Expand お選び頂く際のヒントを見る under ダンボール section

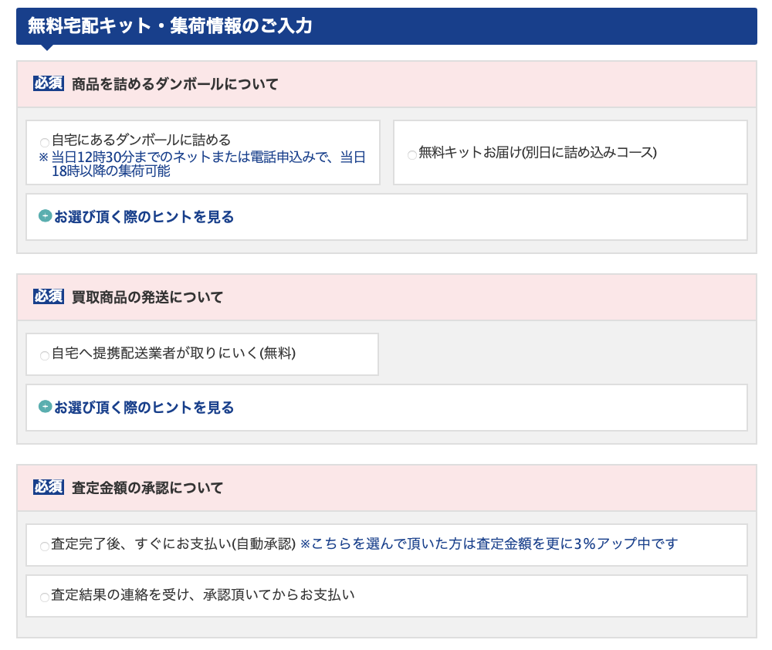point(144,217)
